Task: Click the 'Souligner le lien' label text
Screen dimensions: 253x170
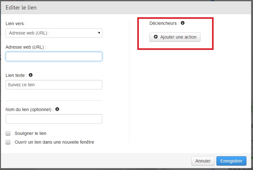Action: pos(30,133)
